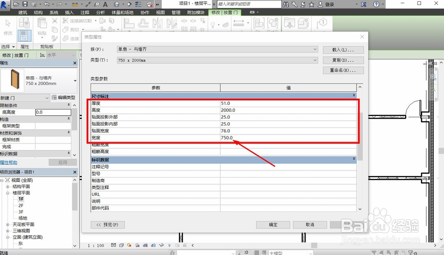Viewport: 444px width, 255px height.
Task: Open the 选择 panel dropdown
Action: click(x=8, y=46)
